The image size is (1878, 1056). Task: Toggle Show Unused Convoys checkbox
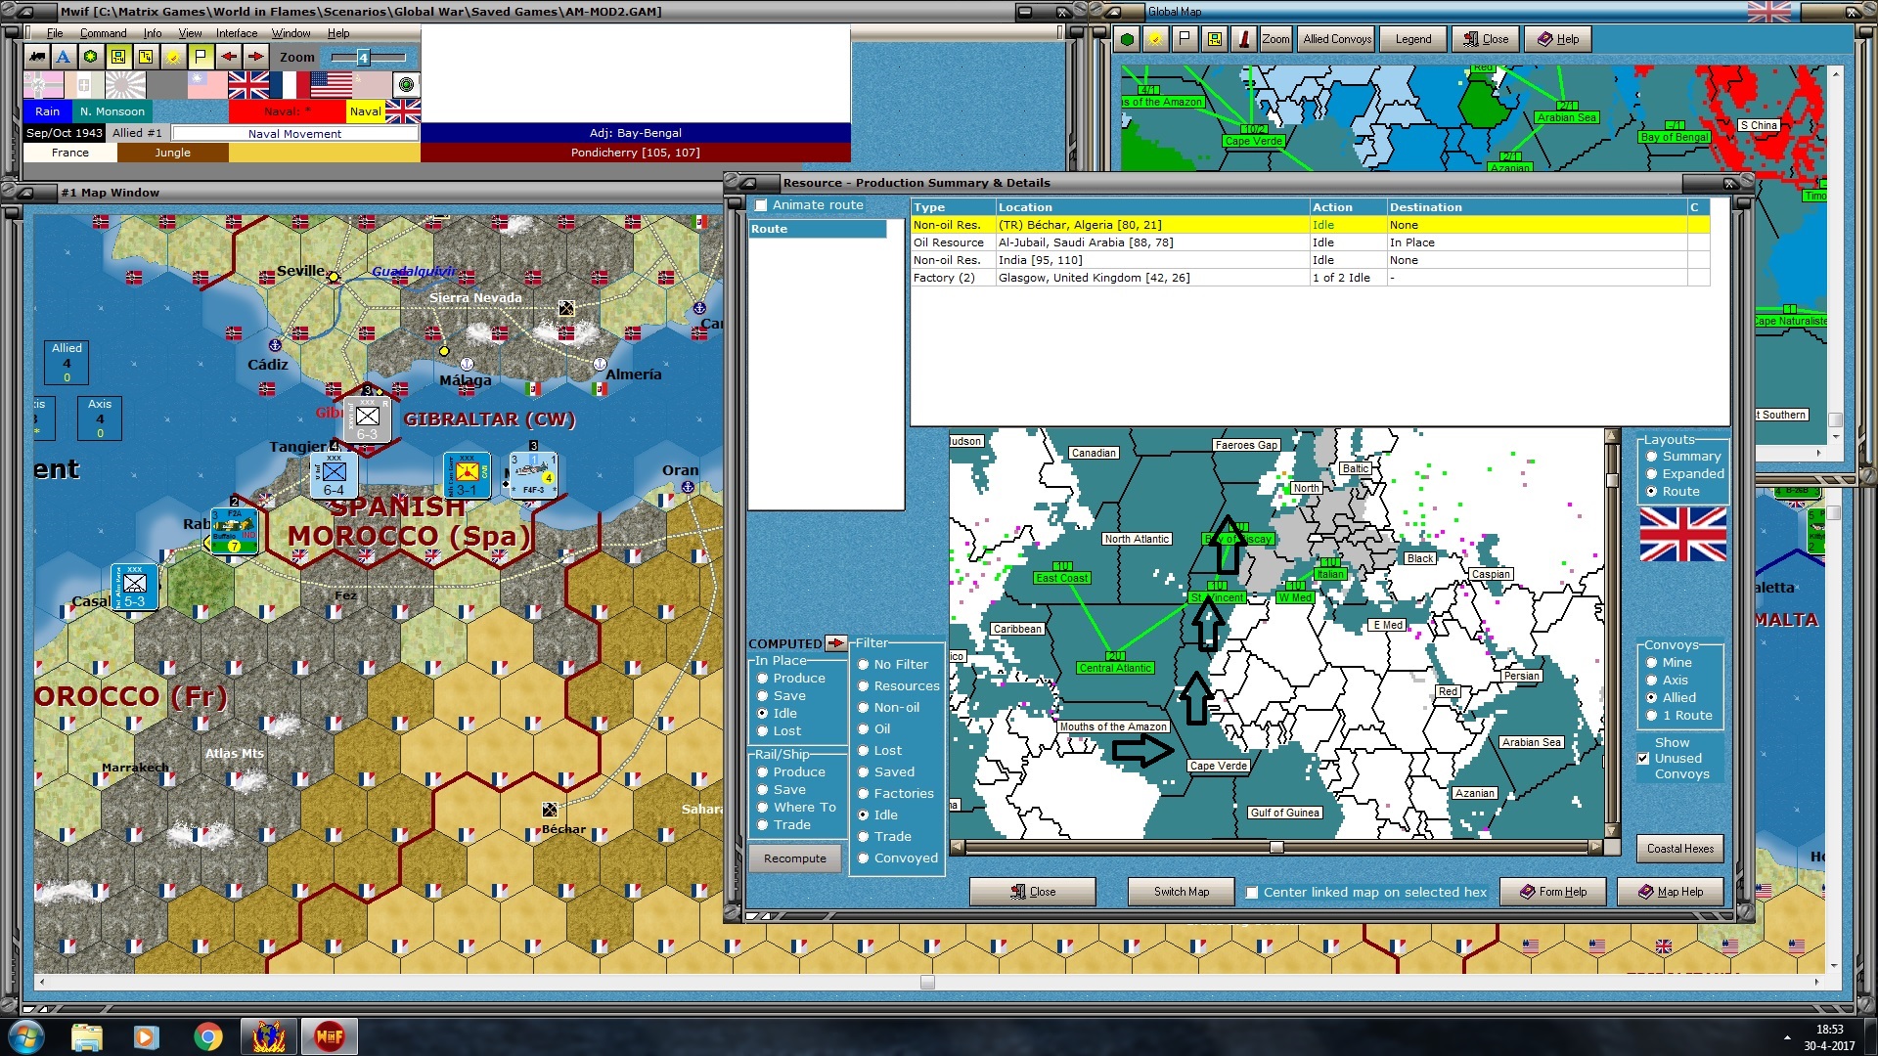click(1643, 759)
